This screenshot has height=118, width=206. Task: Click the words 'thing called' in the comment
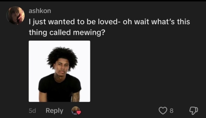50,32
